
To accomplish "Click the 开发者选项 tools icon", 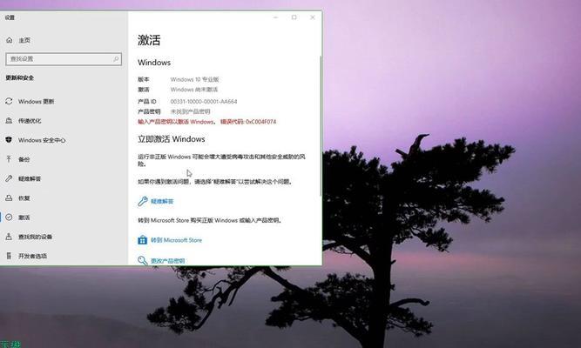I will click(9, 256).
